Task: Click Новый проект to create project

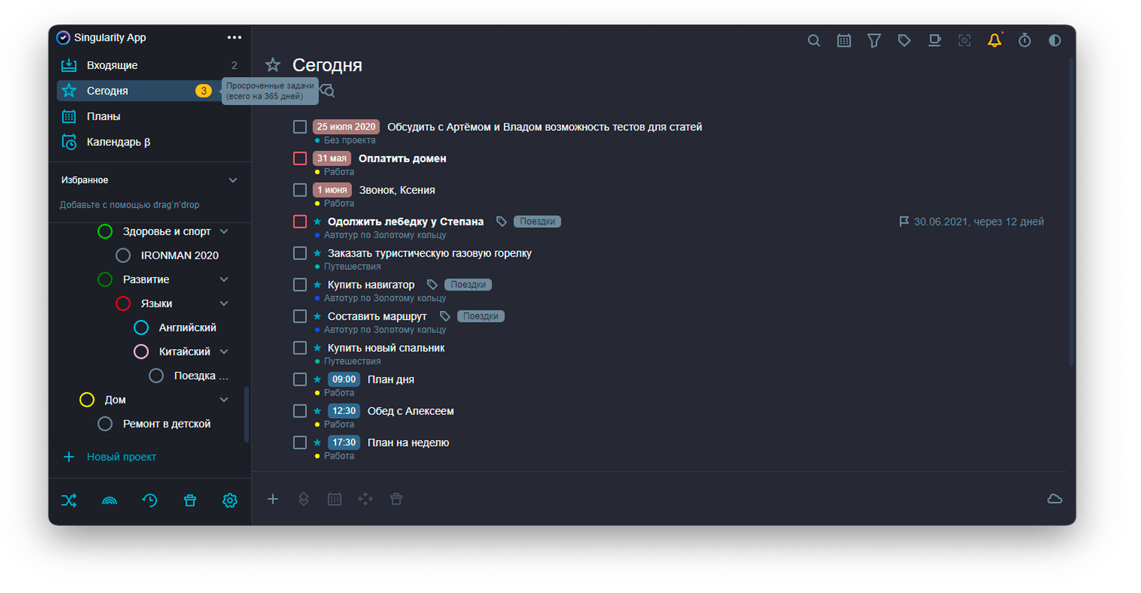Action: (121, 457)
